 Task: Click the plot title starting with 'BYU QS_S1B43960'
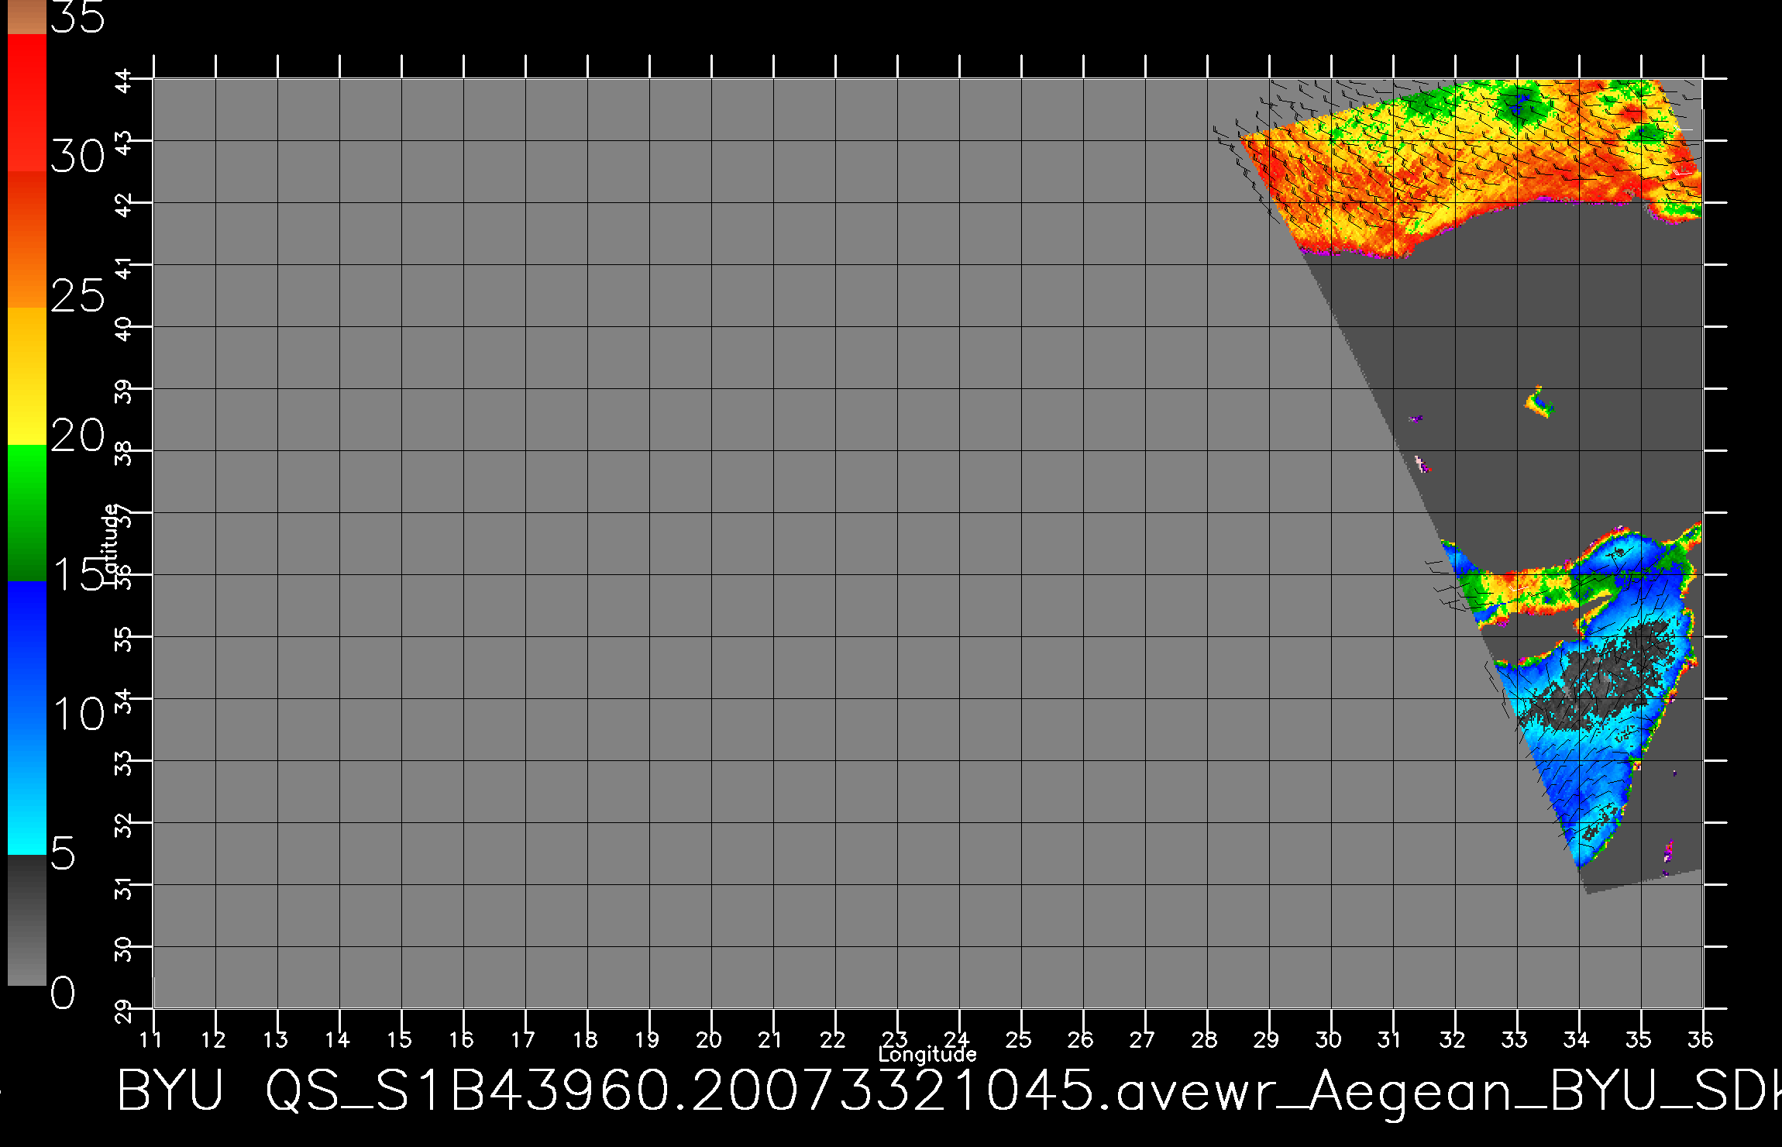pyautogui.click(x=949, y=1091)
